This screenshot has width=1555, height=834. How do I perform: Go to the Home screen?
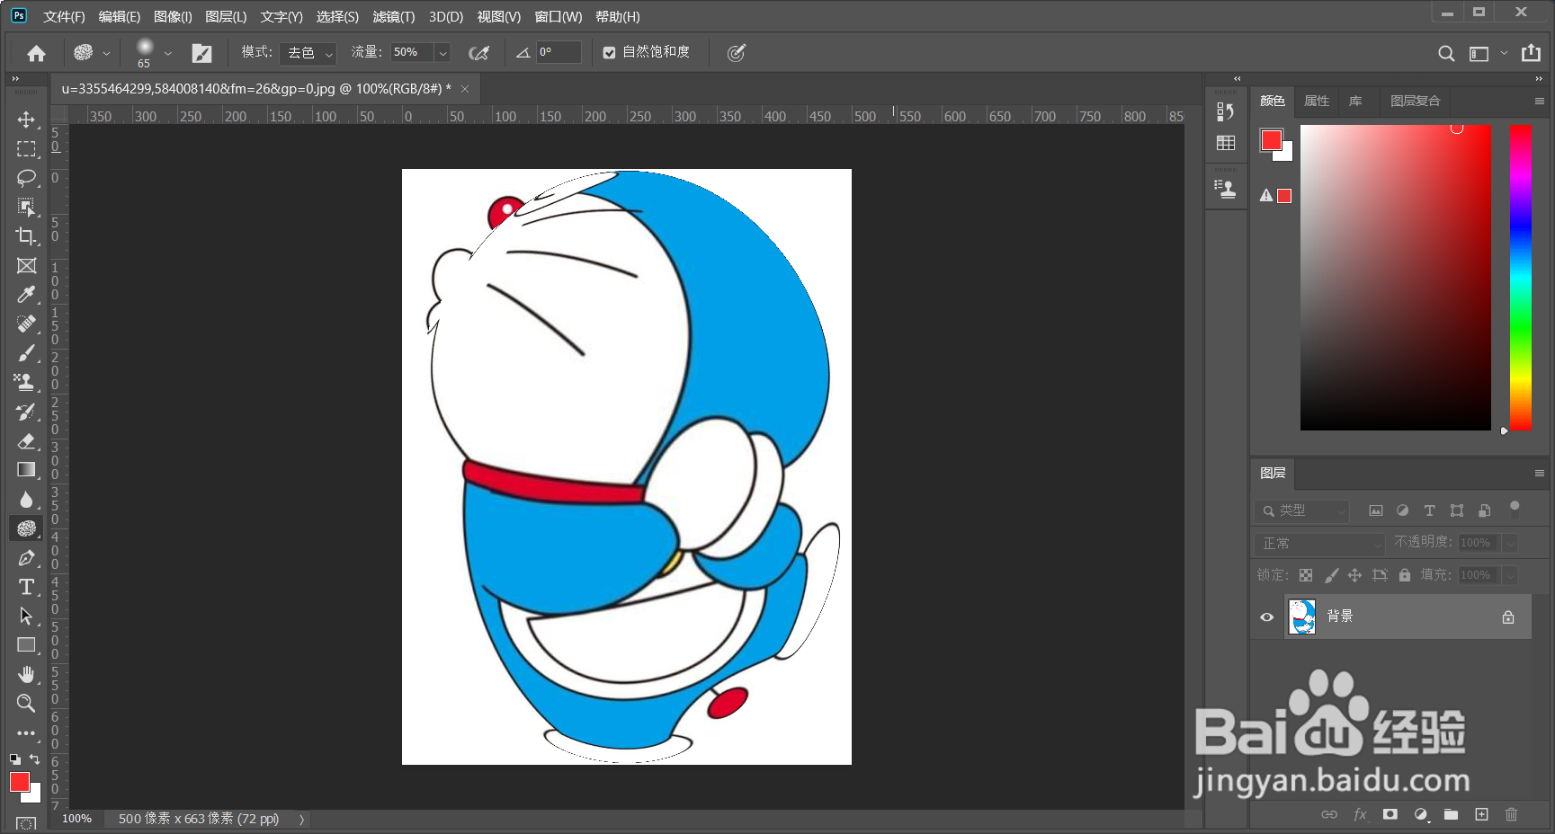[36, 53]
